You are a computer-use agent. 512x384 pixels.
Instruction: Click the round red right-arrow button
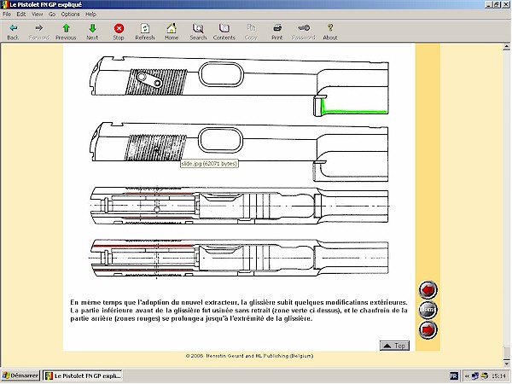[x=429, y=329]
